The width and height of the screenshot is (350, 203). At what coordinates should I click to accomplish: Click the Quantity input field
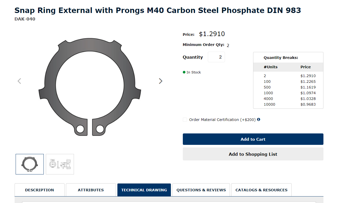tap(216, 57)
